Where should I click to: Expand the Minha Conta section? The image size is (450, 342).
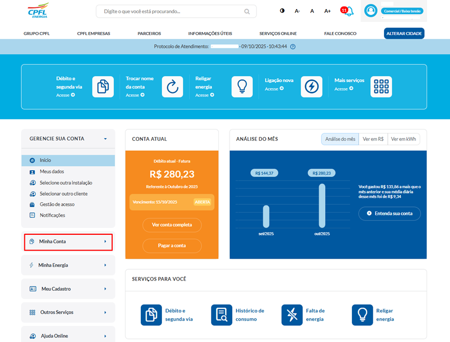(68, 241)
